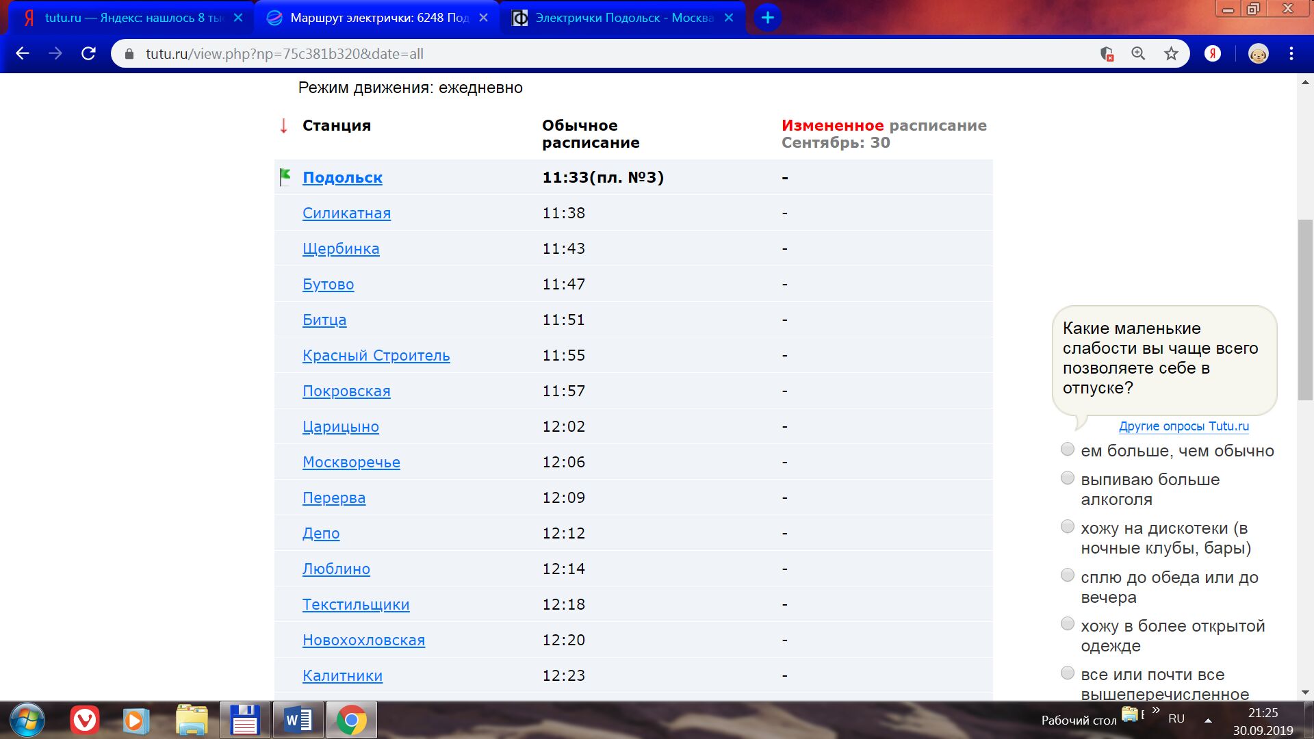This screenshot has width=1314, height=739.
Task: Open the Царицыно station link
Action: (340, 426)
